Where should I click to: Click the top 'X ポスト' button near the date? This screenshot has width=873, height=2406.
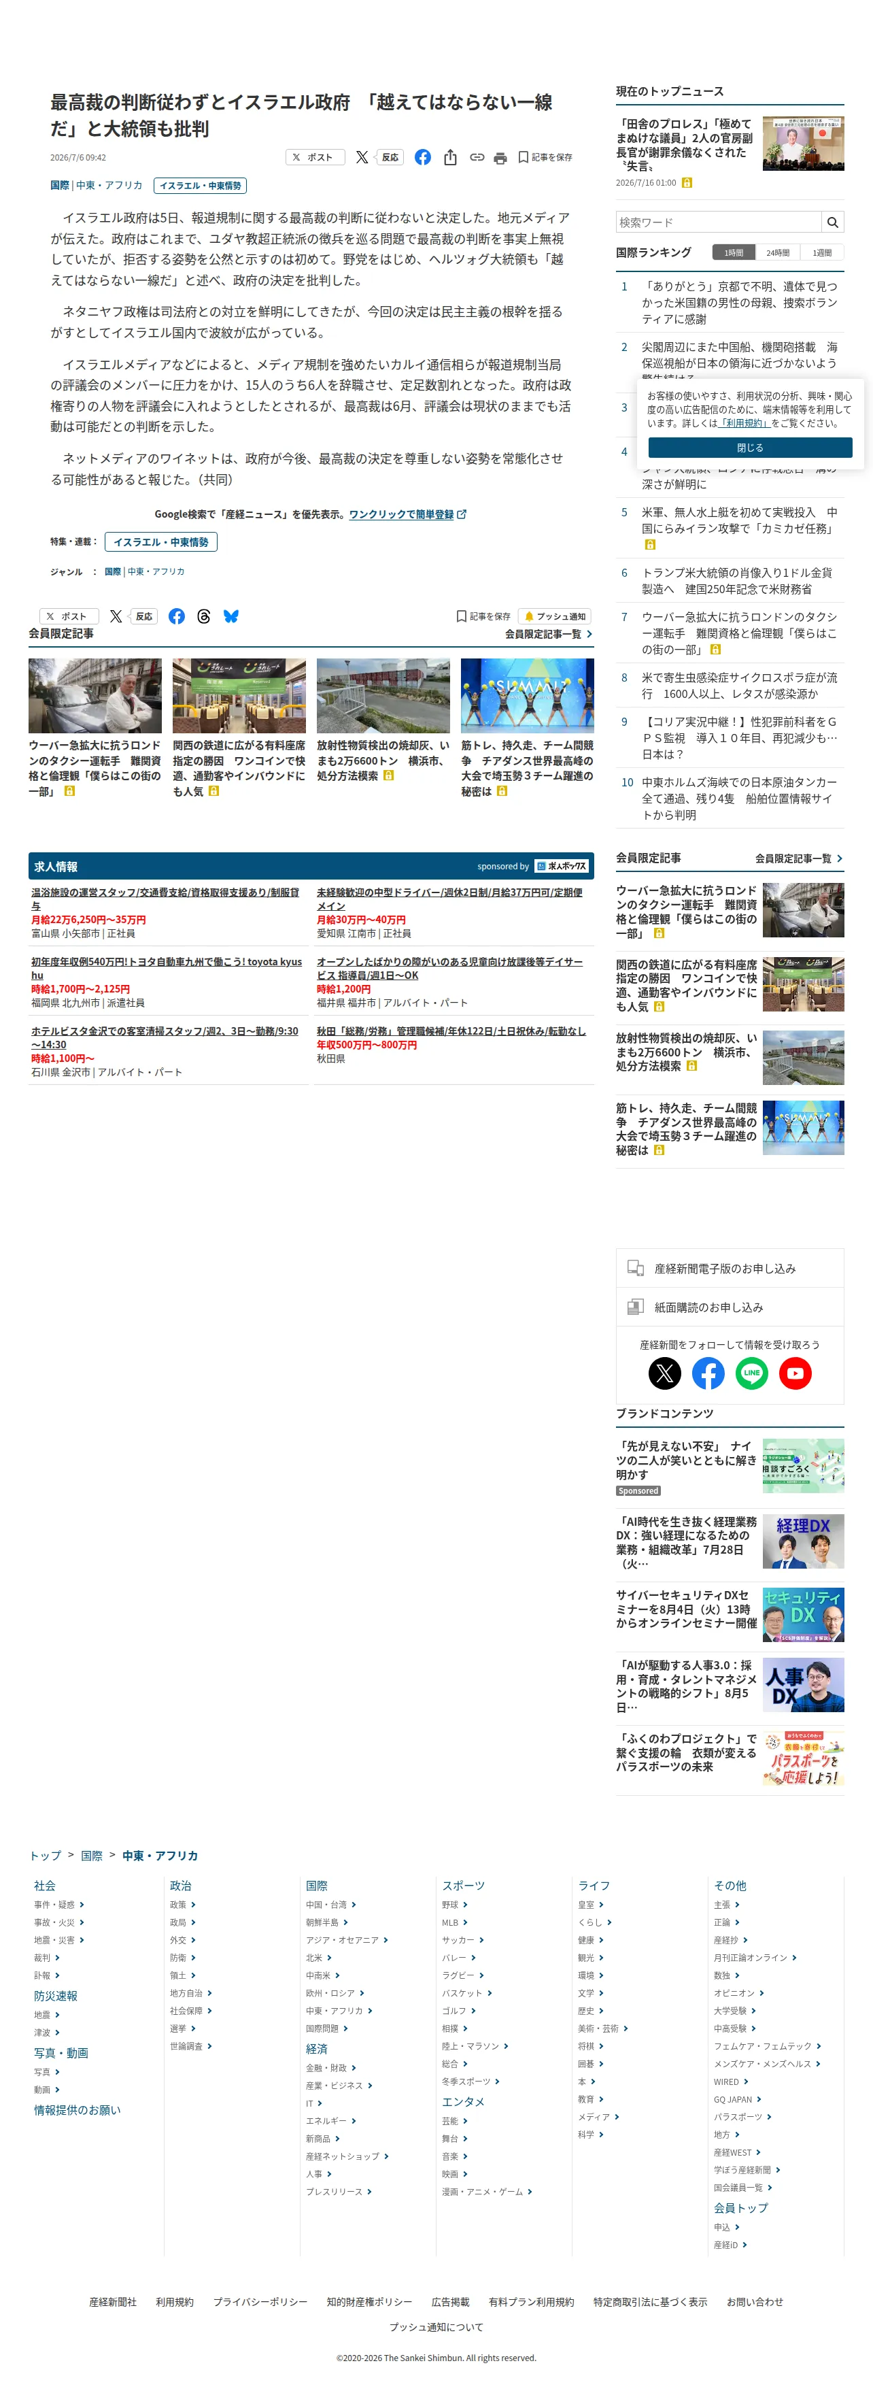click(315, 158)
